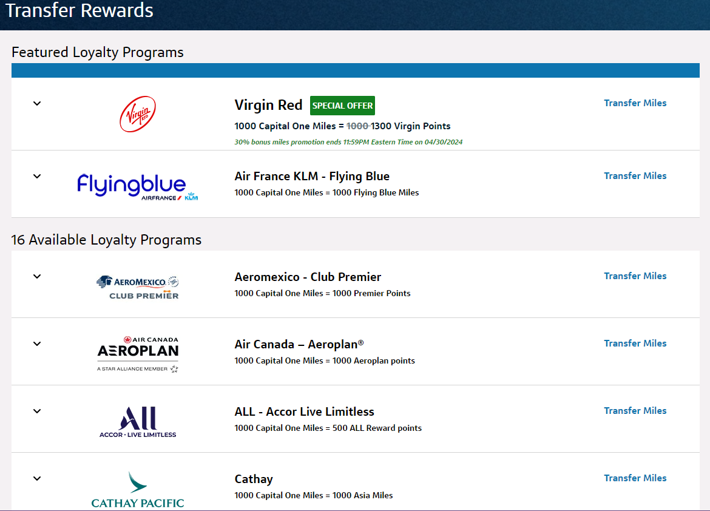Expand the Virgin Red program details
The height and width of the screenshot is (511, 710).
(37, 103)
